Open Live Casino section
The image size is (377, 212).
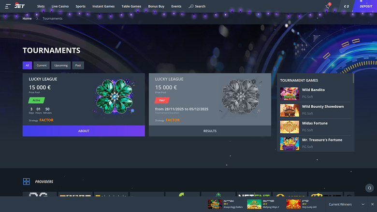pyautogui.click(x=60, y=6)
